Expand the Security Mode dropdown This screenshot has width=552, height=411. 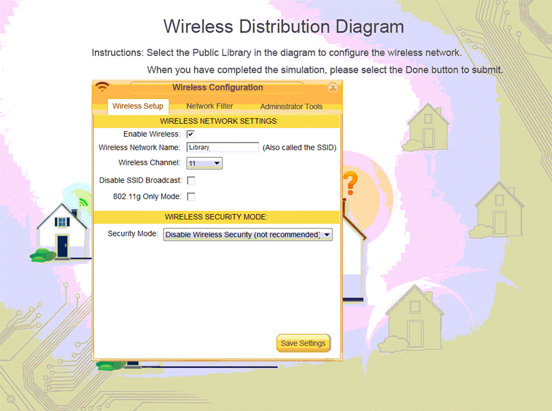[x=247, y=235]
